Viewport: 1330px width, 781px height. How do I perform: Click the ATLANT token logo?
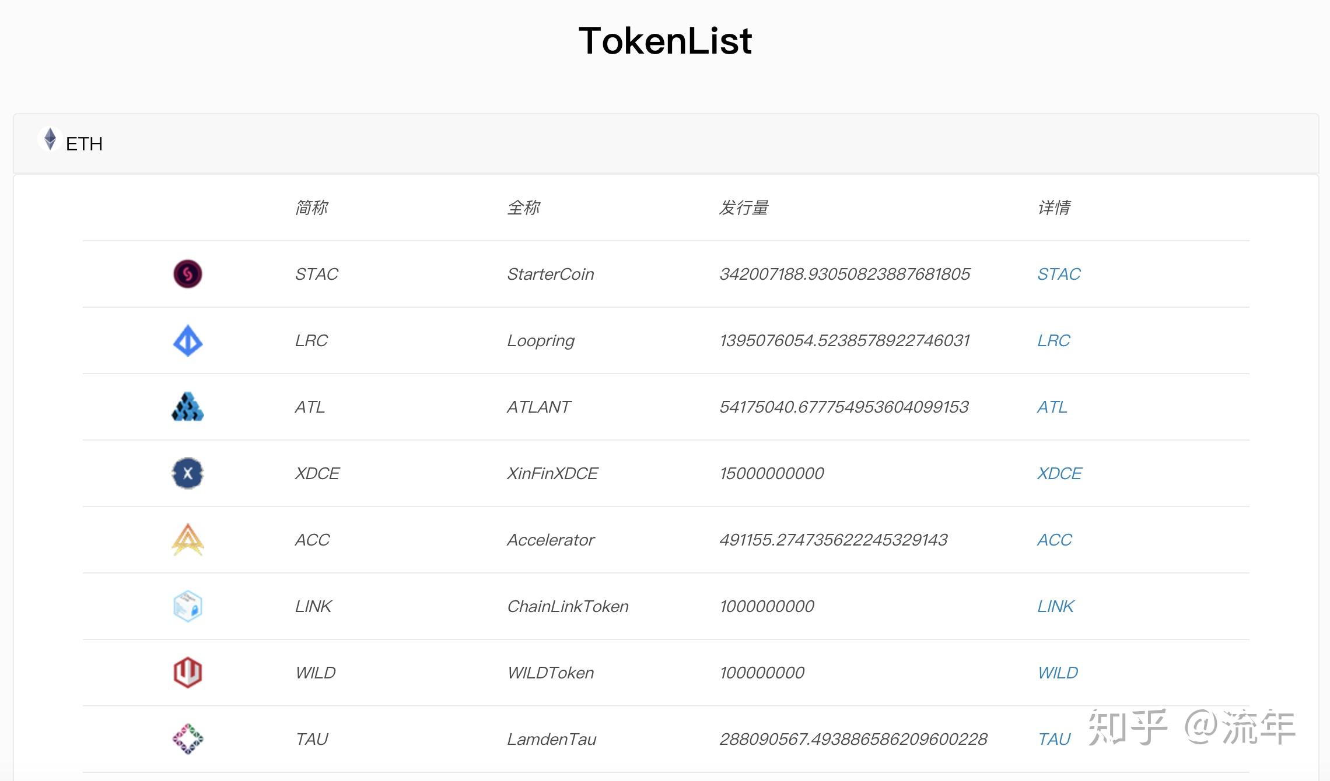[x=187, y=406]
